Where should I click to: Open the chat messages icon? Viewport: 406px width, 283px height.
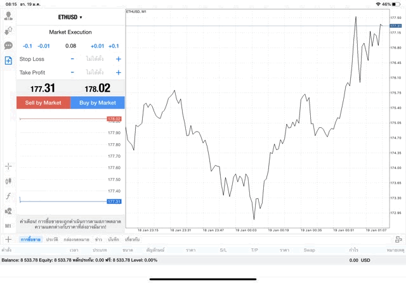point(8,46)
